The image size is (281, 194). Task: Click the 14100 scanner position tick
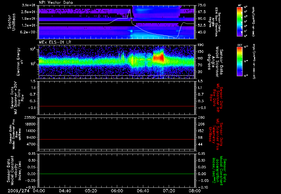point(30,131)
